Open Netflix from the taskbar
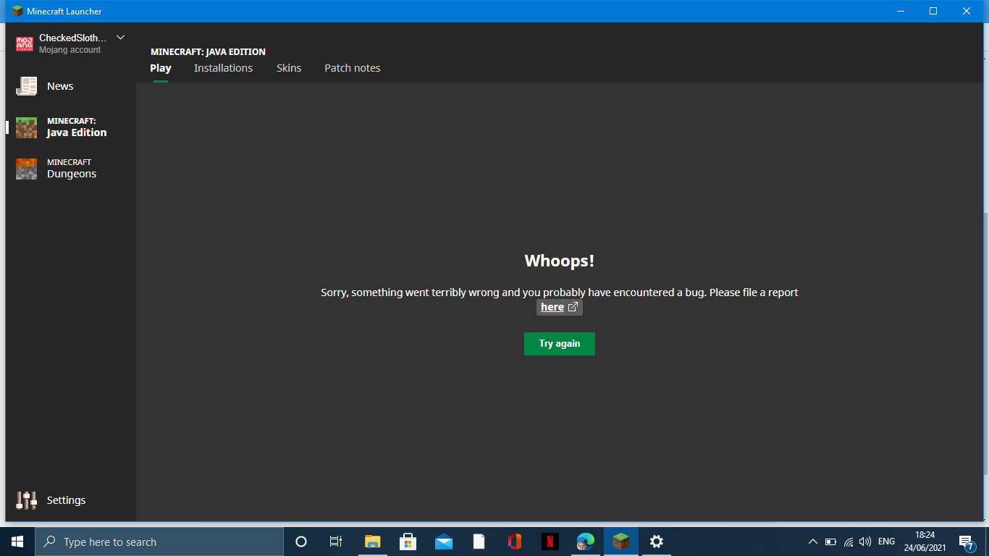989x556 pixels. click(550, 542)
